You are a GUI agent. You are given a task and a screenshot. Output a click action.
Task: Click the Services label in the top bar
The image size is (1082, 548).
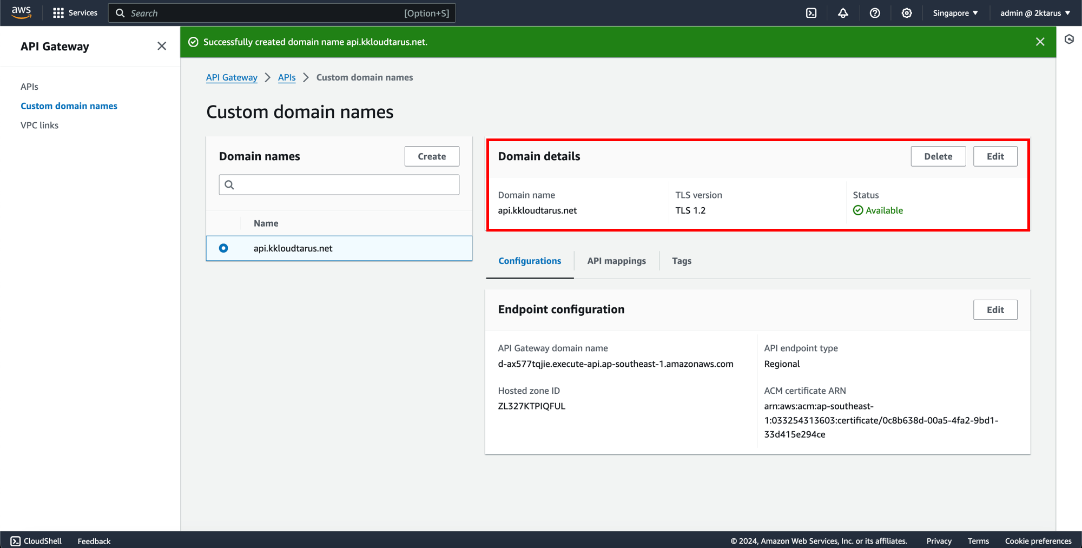click(x=83, y=13)
